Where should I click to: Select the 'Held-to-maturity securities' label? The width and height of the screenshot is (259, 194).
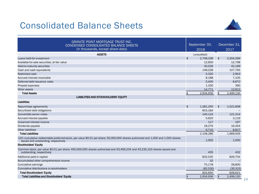(34, 66)
